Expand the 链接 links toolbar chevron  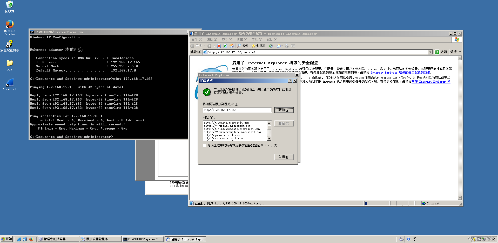point(460,52)
